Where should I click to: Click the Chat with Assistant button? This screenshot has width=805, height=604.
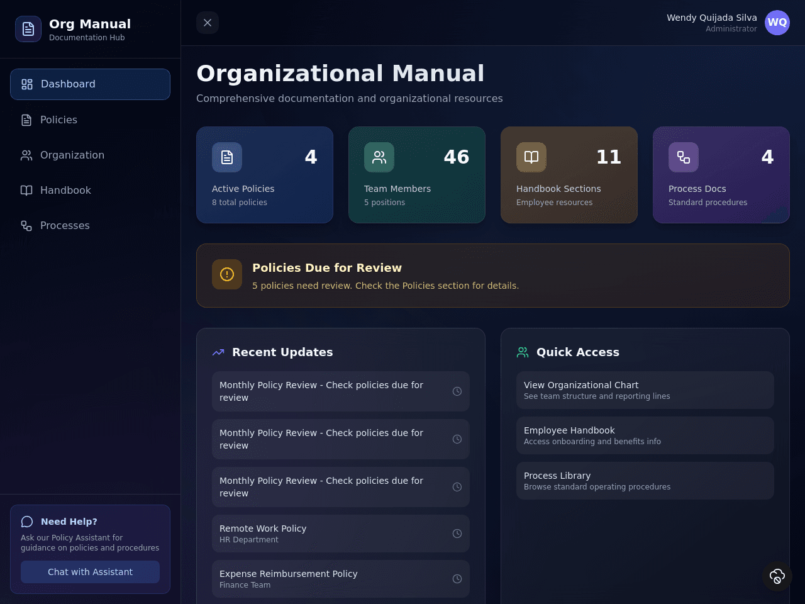90,572
